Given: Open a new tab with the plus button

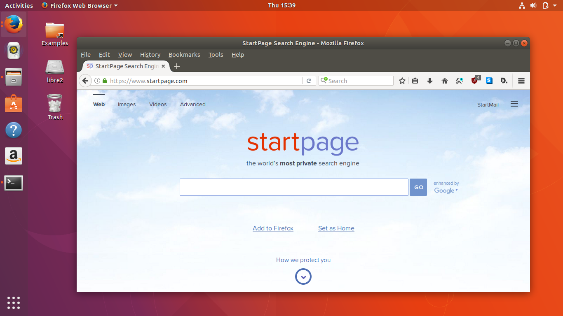Looking at the screenshot, I should click(177, 66).
